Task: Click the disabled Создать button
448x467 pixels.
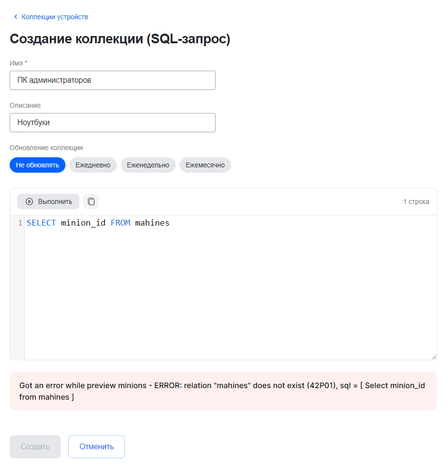Action: click(x=35, y=447)
